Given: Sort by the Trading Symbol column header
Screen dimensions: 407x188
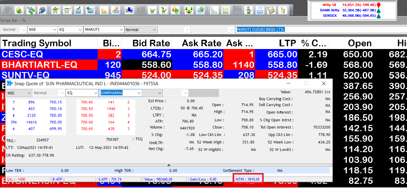Looking at the screenshot, I should pyautogui.click(x=49, y=43).
